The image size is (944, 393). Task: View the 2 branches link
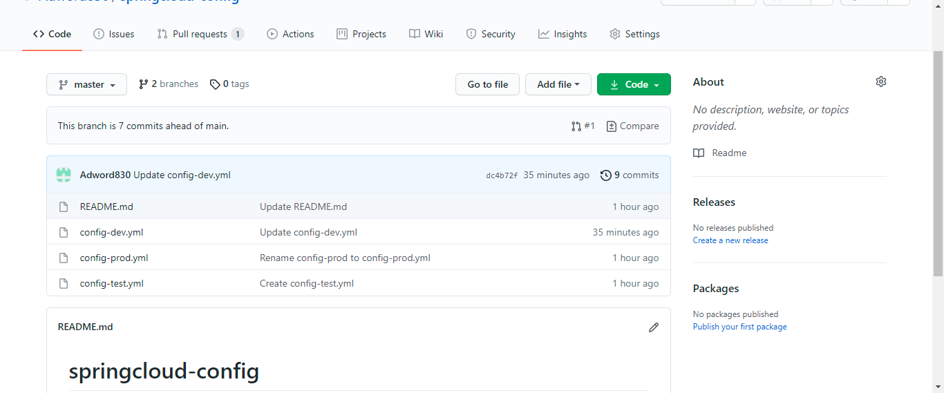click(168, 84)
